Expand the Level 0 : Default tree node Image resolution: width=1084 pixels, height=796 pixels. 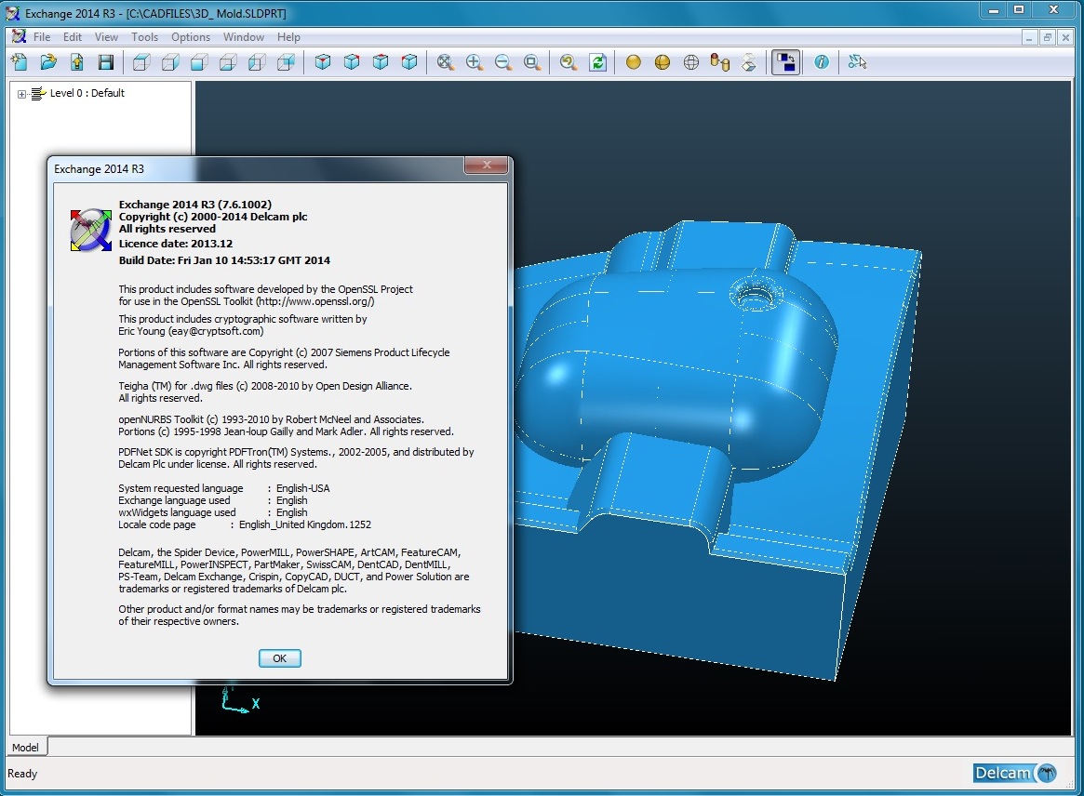[21, 94]
